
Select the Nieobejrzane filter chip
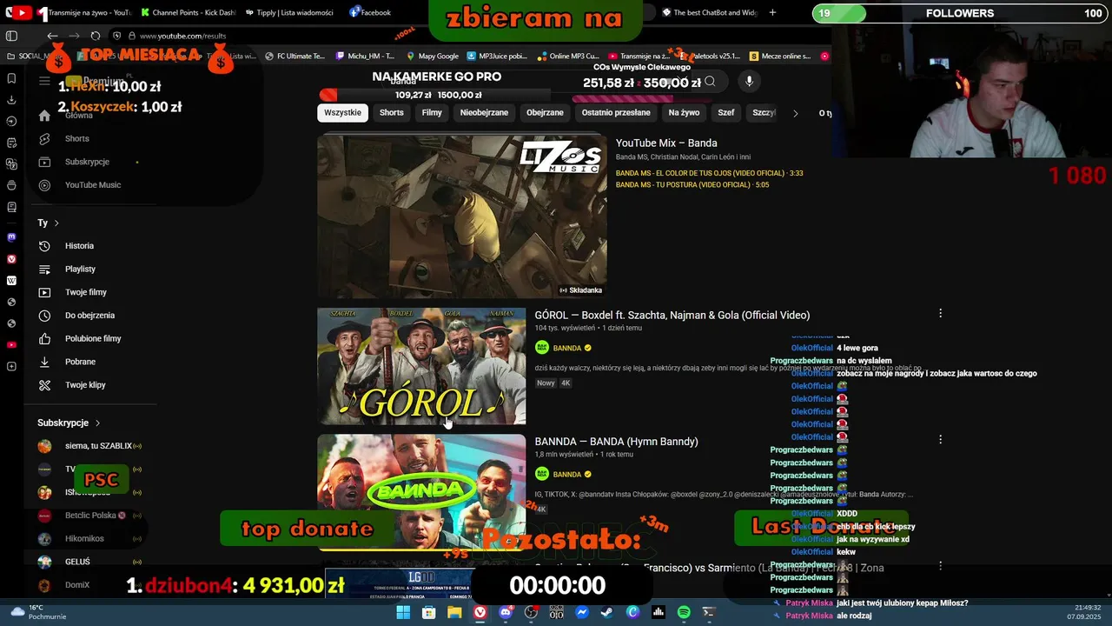[484, 112]
